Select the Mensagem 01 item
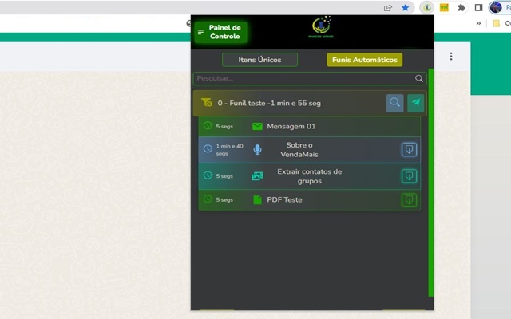 309,126
